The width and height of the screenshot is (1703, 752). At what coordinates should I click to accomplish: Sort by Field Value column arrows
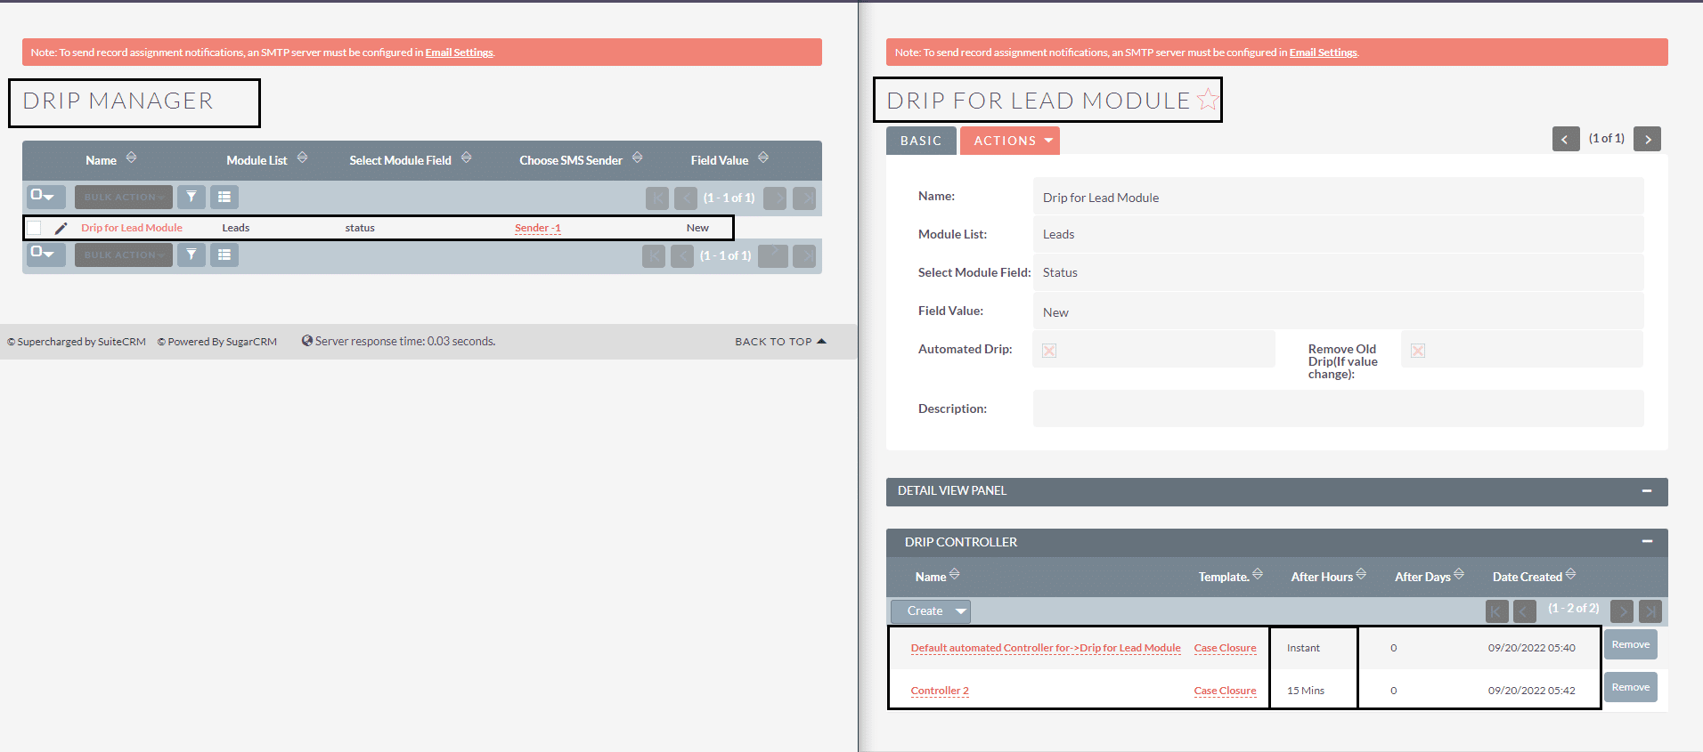(x=762, y=158)
